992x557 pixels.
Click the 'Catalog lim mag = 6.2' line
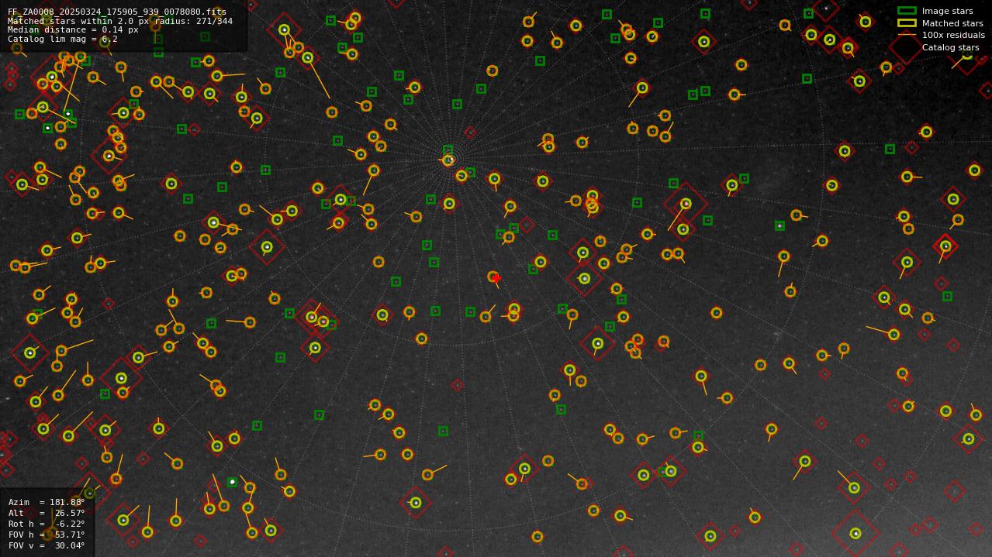click(x=63, y=39)
